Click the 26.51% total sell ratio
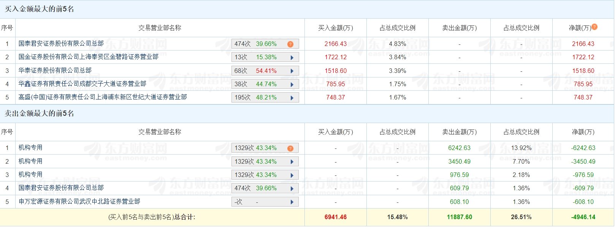The image size is (615, 229). 521,217
